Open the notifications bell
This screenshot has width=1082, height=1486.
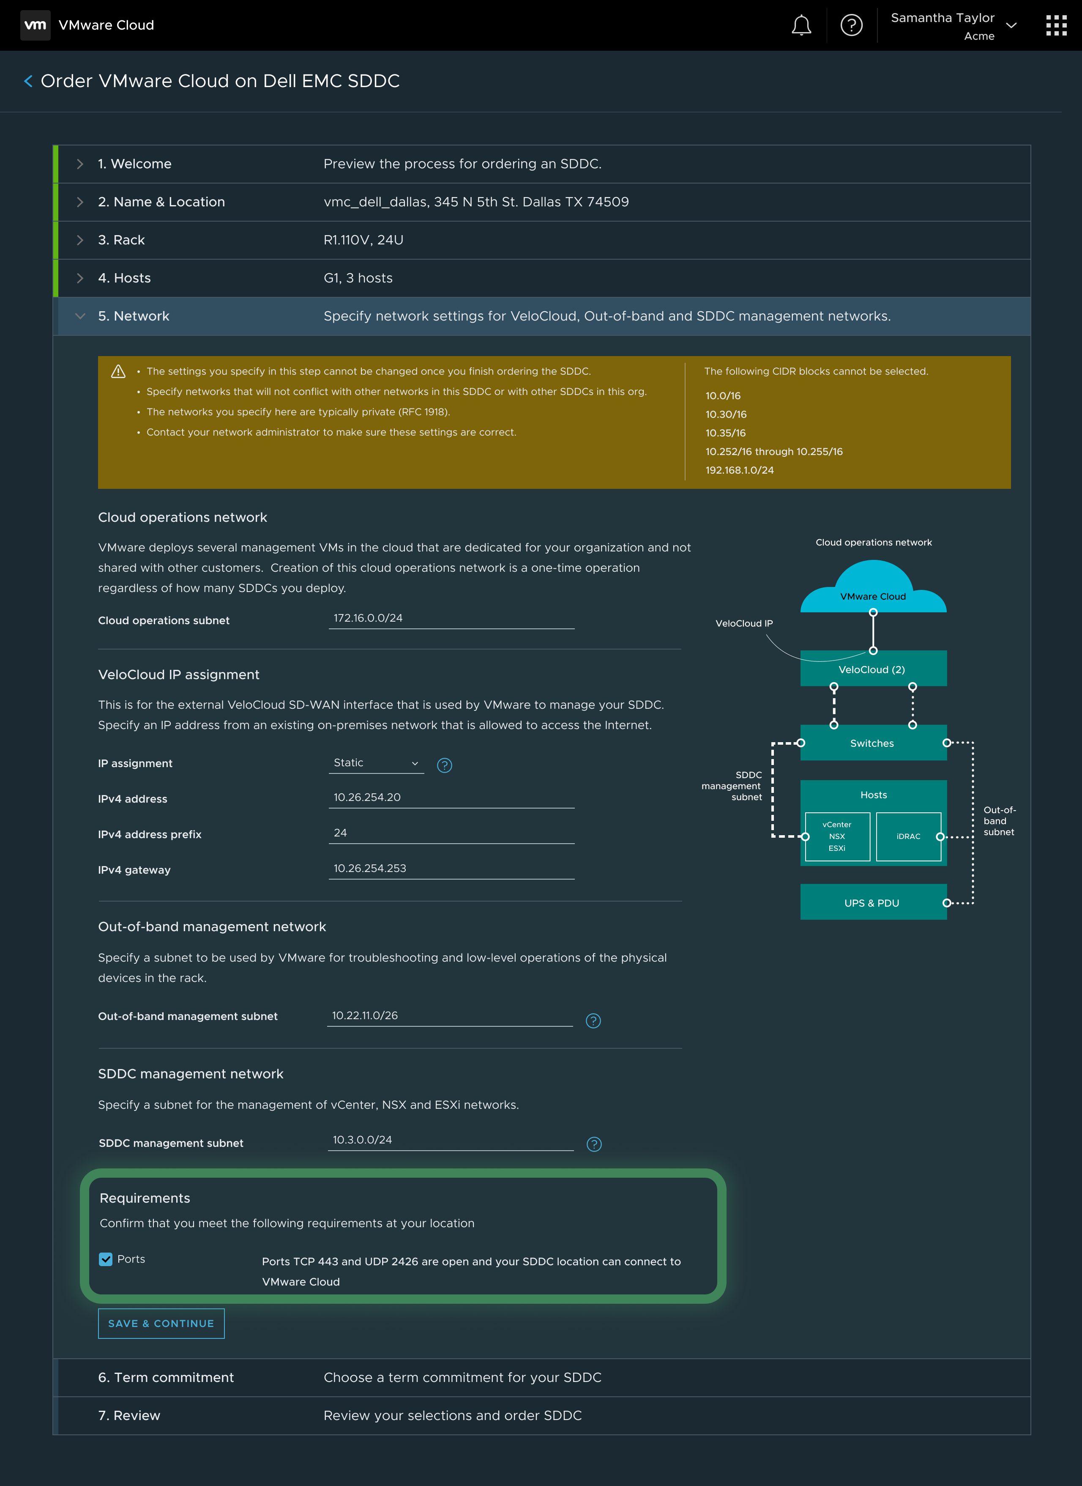[801, 25]
